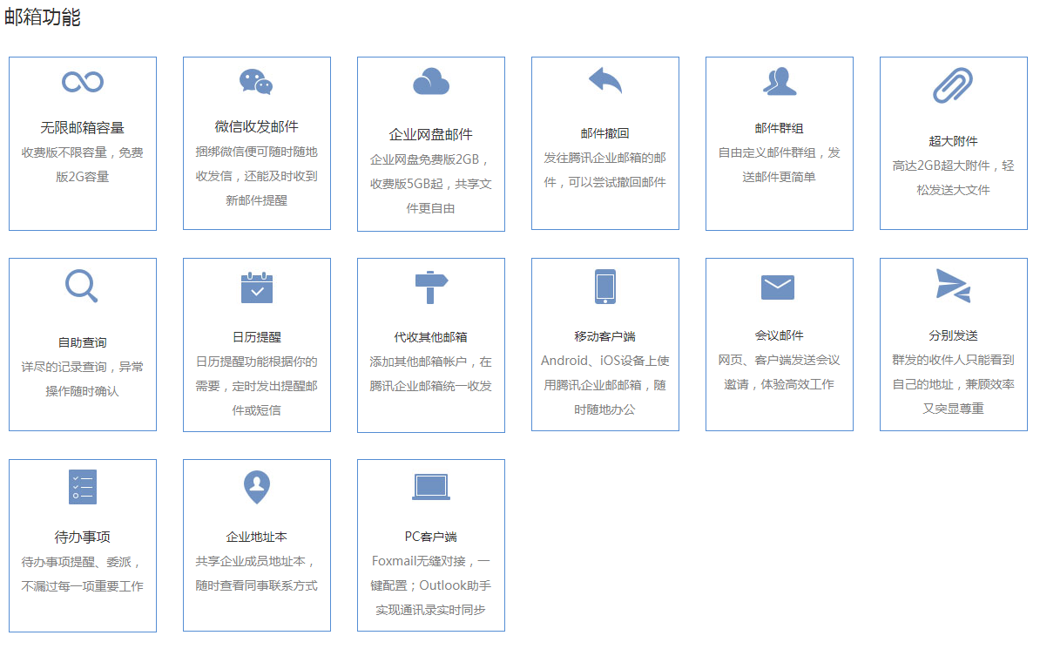Select the smartphone mobile client icon
This screenshot has width=1040, height=649.
605,287
